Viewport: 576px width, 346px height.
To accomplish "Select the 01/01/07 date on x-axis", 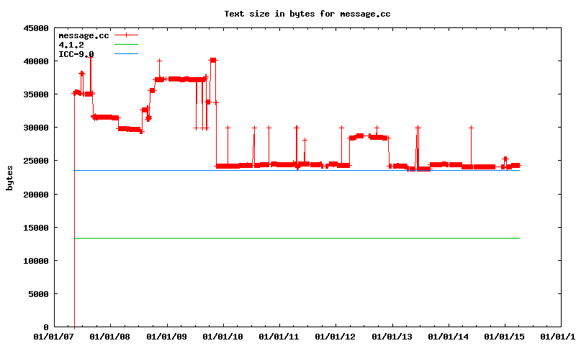I will [x=54, y=337].
